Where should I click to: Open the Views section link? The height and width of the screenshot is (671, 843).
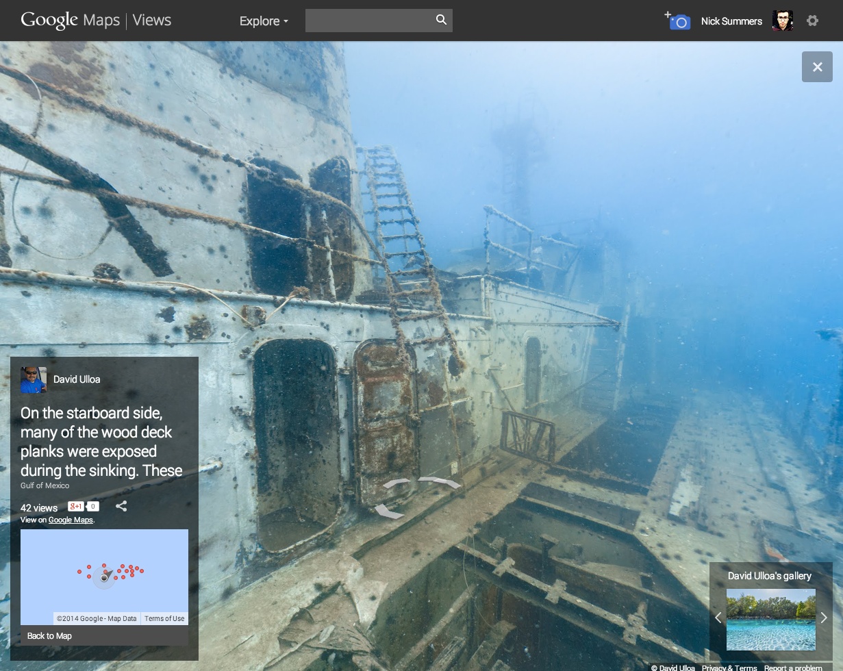pos(152,21)
